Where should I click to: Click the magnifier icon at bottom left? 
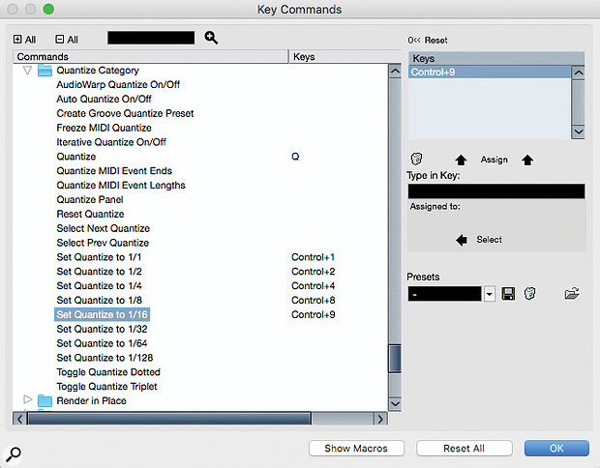pyautogui.click(x=14, y=454)
